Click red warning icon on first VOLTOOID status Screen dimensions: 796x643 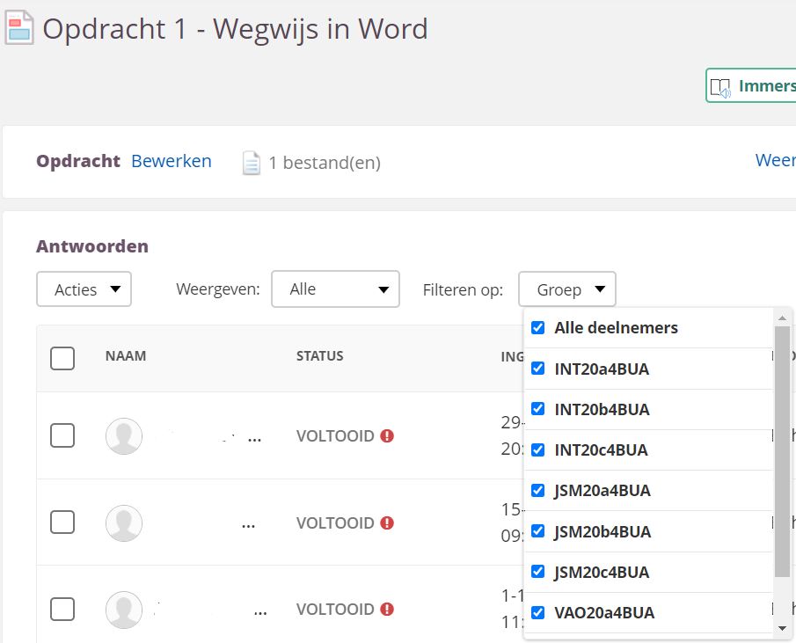[387, 436]
